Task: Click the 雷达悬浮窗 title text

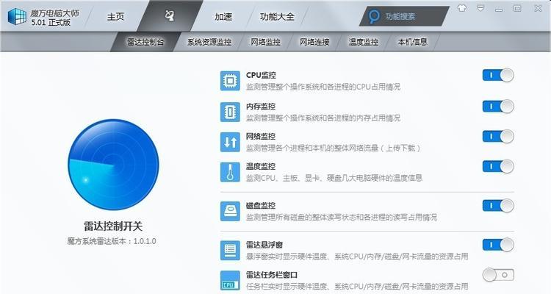Action: [x=264, y=245]
